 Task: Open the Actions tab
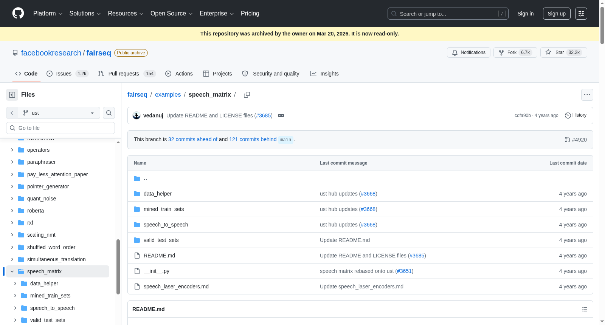pos(179,74)
